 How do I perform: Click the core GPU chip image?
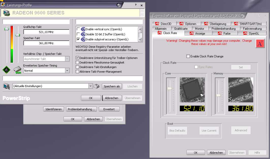tap(192, 90)
